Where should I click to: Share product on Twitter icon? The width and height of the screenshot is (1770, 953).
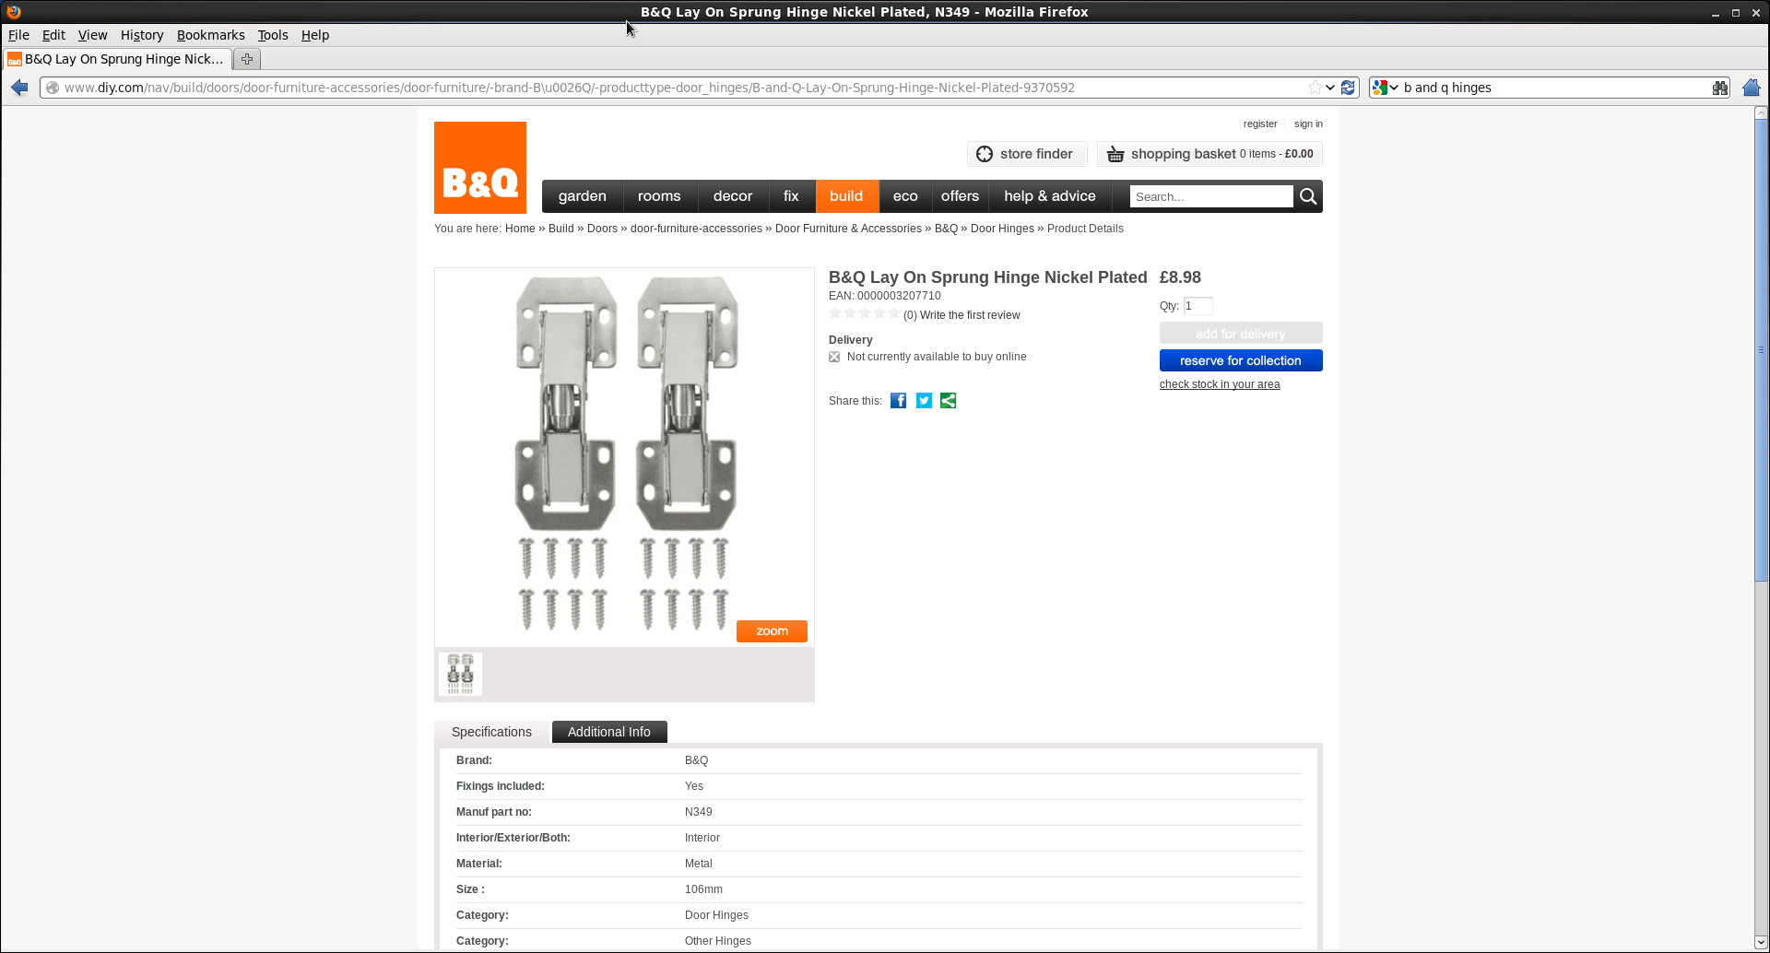coord(924,400)
